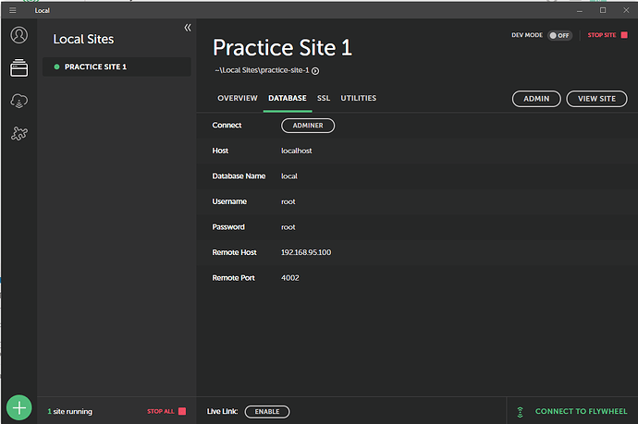Screen dimensions: 638x424
Task: Click the Password value root
Action: (288, 227)
